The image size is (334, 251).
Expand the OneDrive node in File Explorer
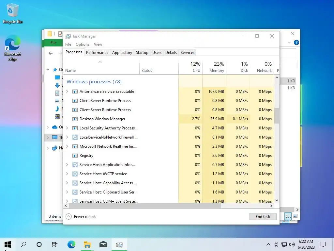(48, 127)
